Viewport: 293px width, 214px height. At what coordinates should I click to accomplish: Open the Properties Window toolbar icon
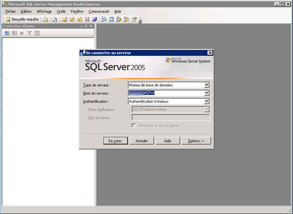point(134,19)
